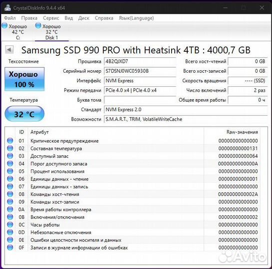272x269 pixels.
Task: Select attribute text Критическое предупреждение
Action: 64,141
